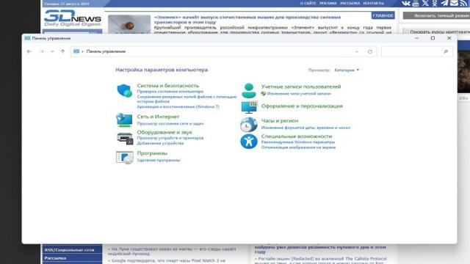The image size is (470, 264).
Task: Click the Programs category icon
Action: coord(125,158)
